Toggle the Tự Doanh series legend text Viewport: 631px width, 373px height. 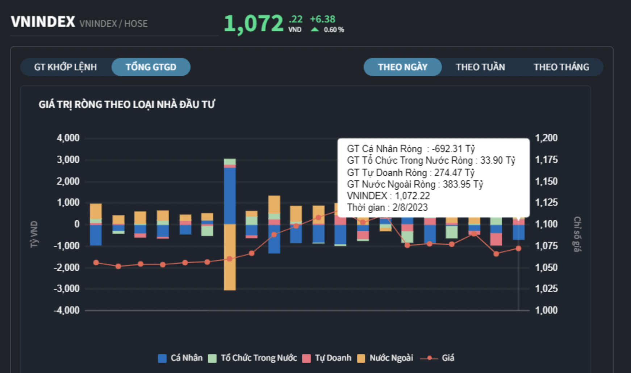click(x=333, y=358)
